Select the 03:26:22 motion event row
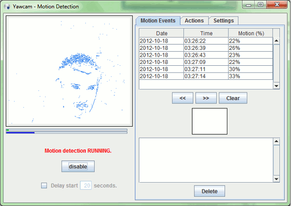The image size is (291, 206). click(206, 41)
